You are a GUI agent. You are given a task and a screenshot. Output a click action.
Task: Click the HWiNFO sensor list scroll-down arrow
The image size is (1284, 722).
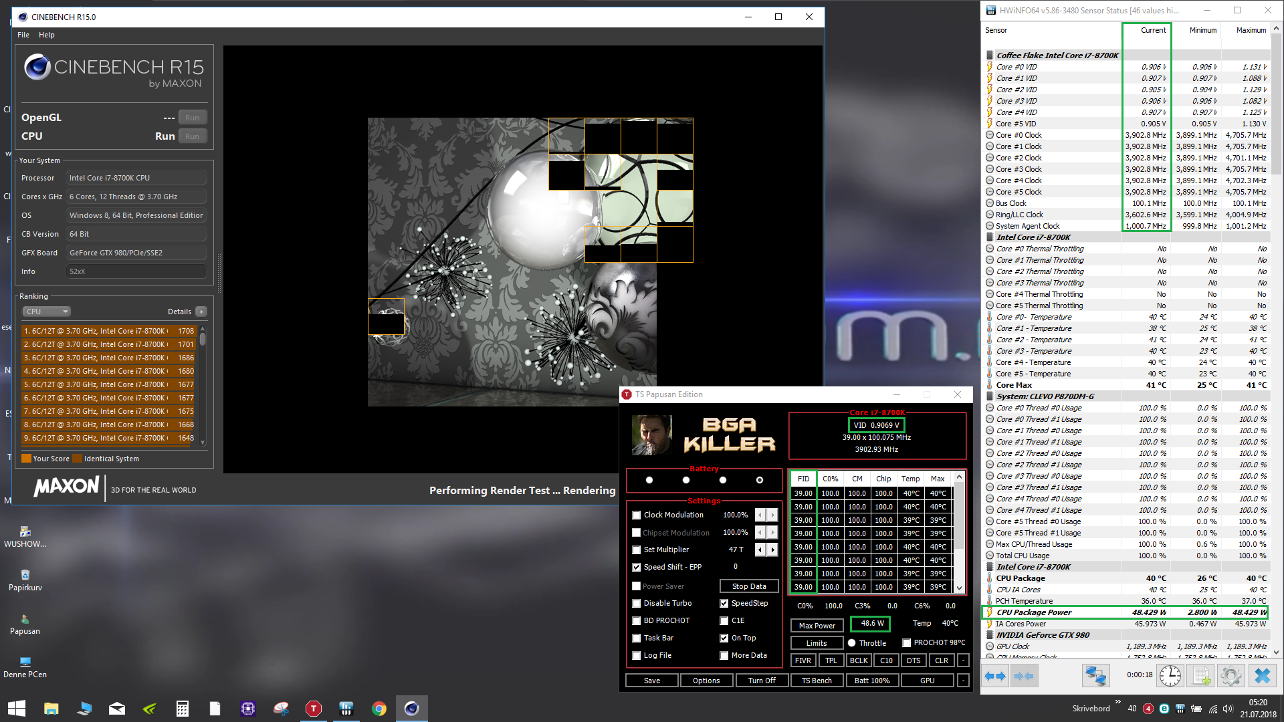[x=1276, y=652]
